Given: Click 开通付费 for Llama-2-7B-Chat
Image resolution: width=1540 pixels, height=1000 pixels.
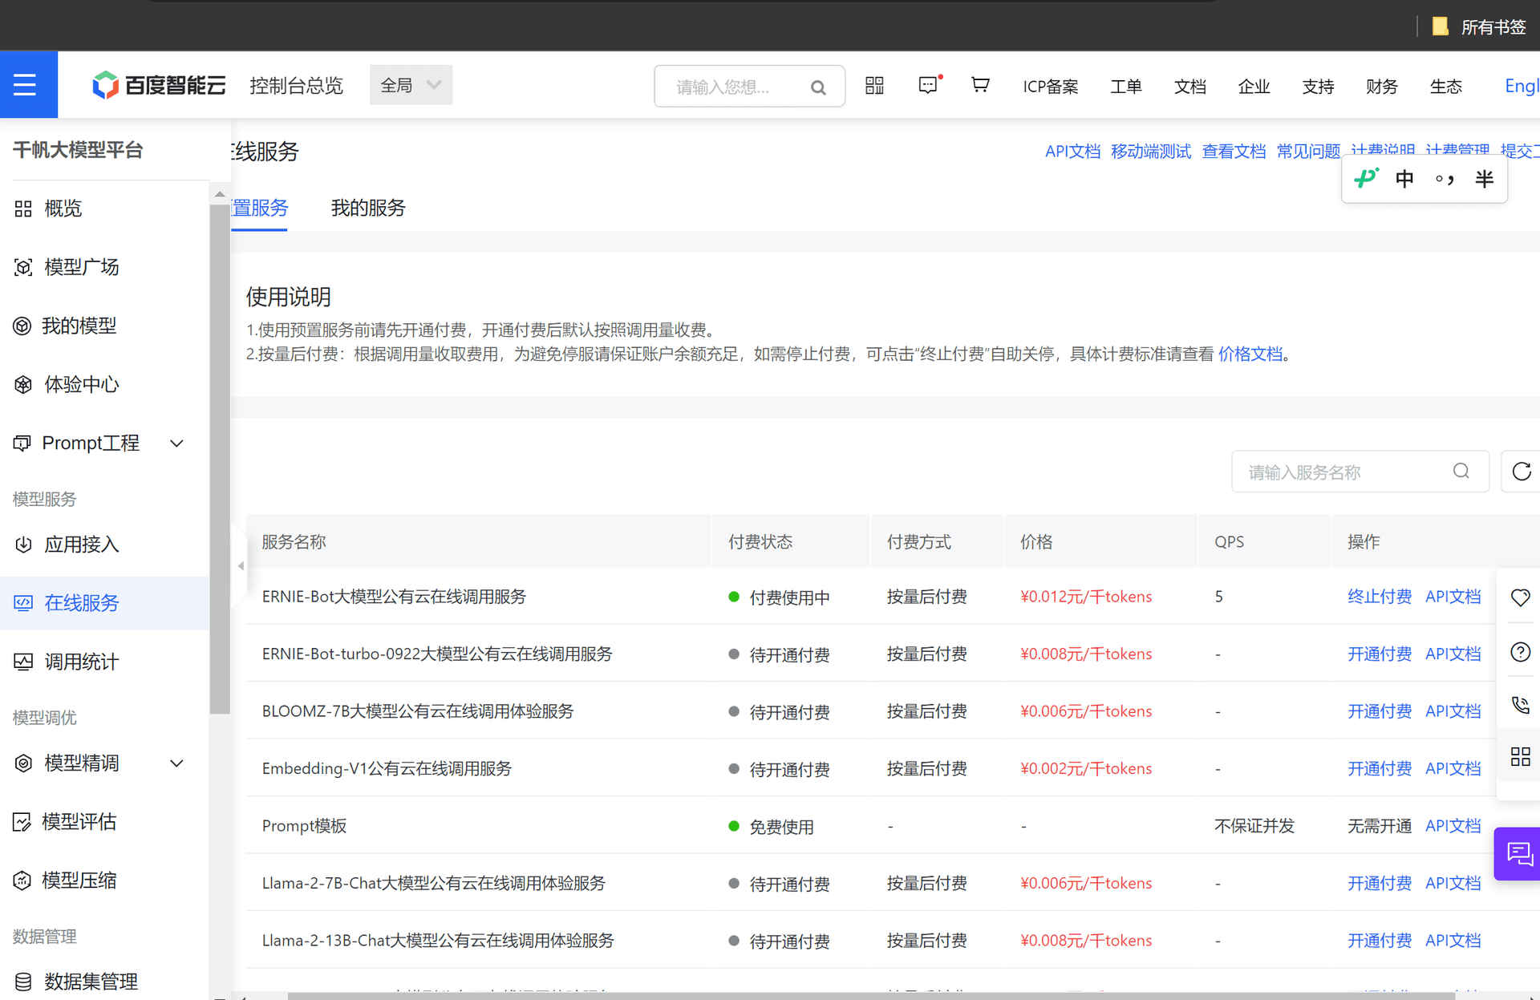Looking at the screenshot, I should (x=1380, y=884).
